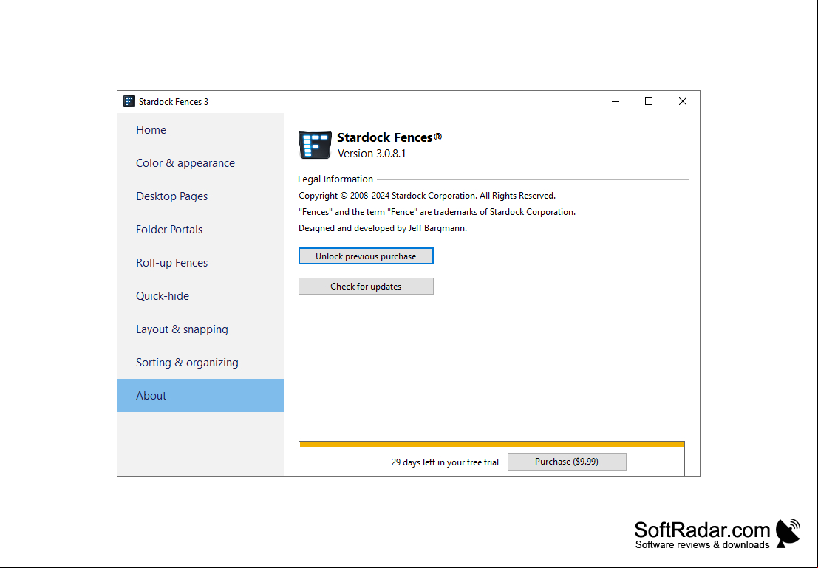818x568 pixels.
Task: Click the '29 days left' trial text
Action: click(x=445, y=462)
